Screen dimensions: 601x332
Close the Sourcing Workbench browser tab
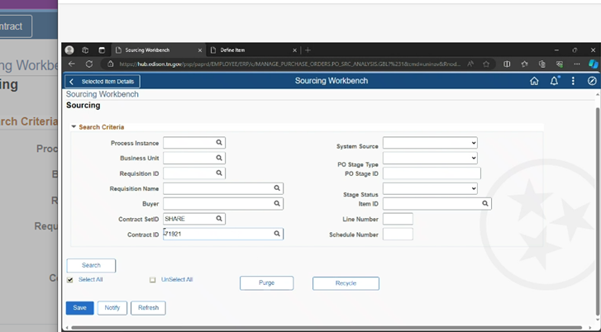(x=200, y=50)
